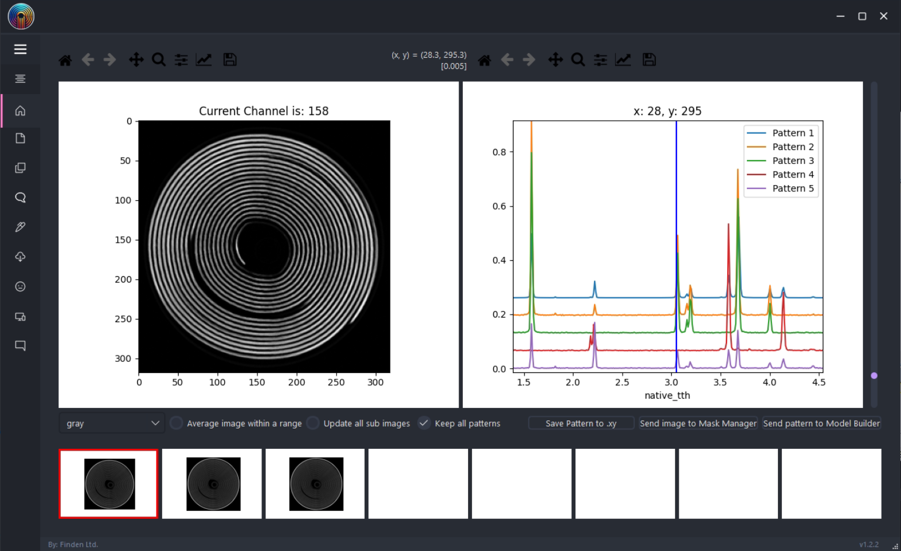Screen dimensions: 901x551
Task: Activate Pan tool on pattern plot toolbar
Action: (556, 60)
